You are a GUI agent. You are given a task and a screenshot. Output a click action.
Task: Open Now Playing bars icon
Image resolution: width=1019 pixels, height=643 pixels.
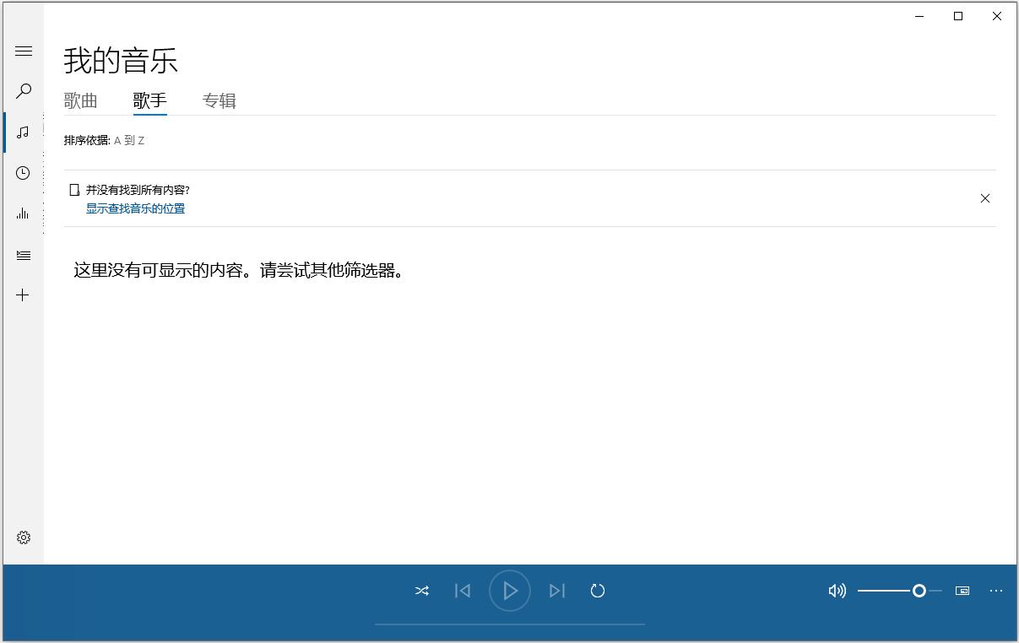(x=24, y=213)
